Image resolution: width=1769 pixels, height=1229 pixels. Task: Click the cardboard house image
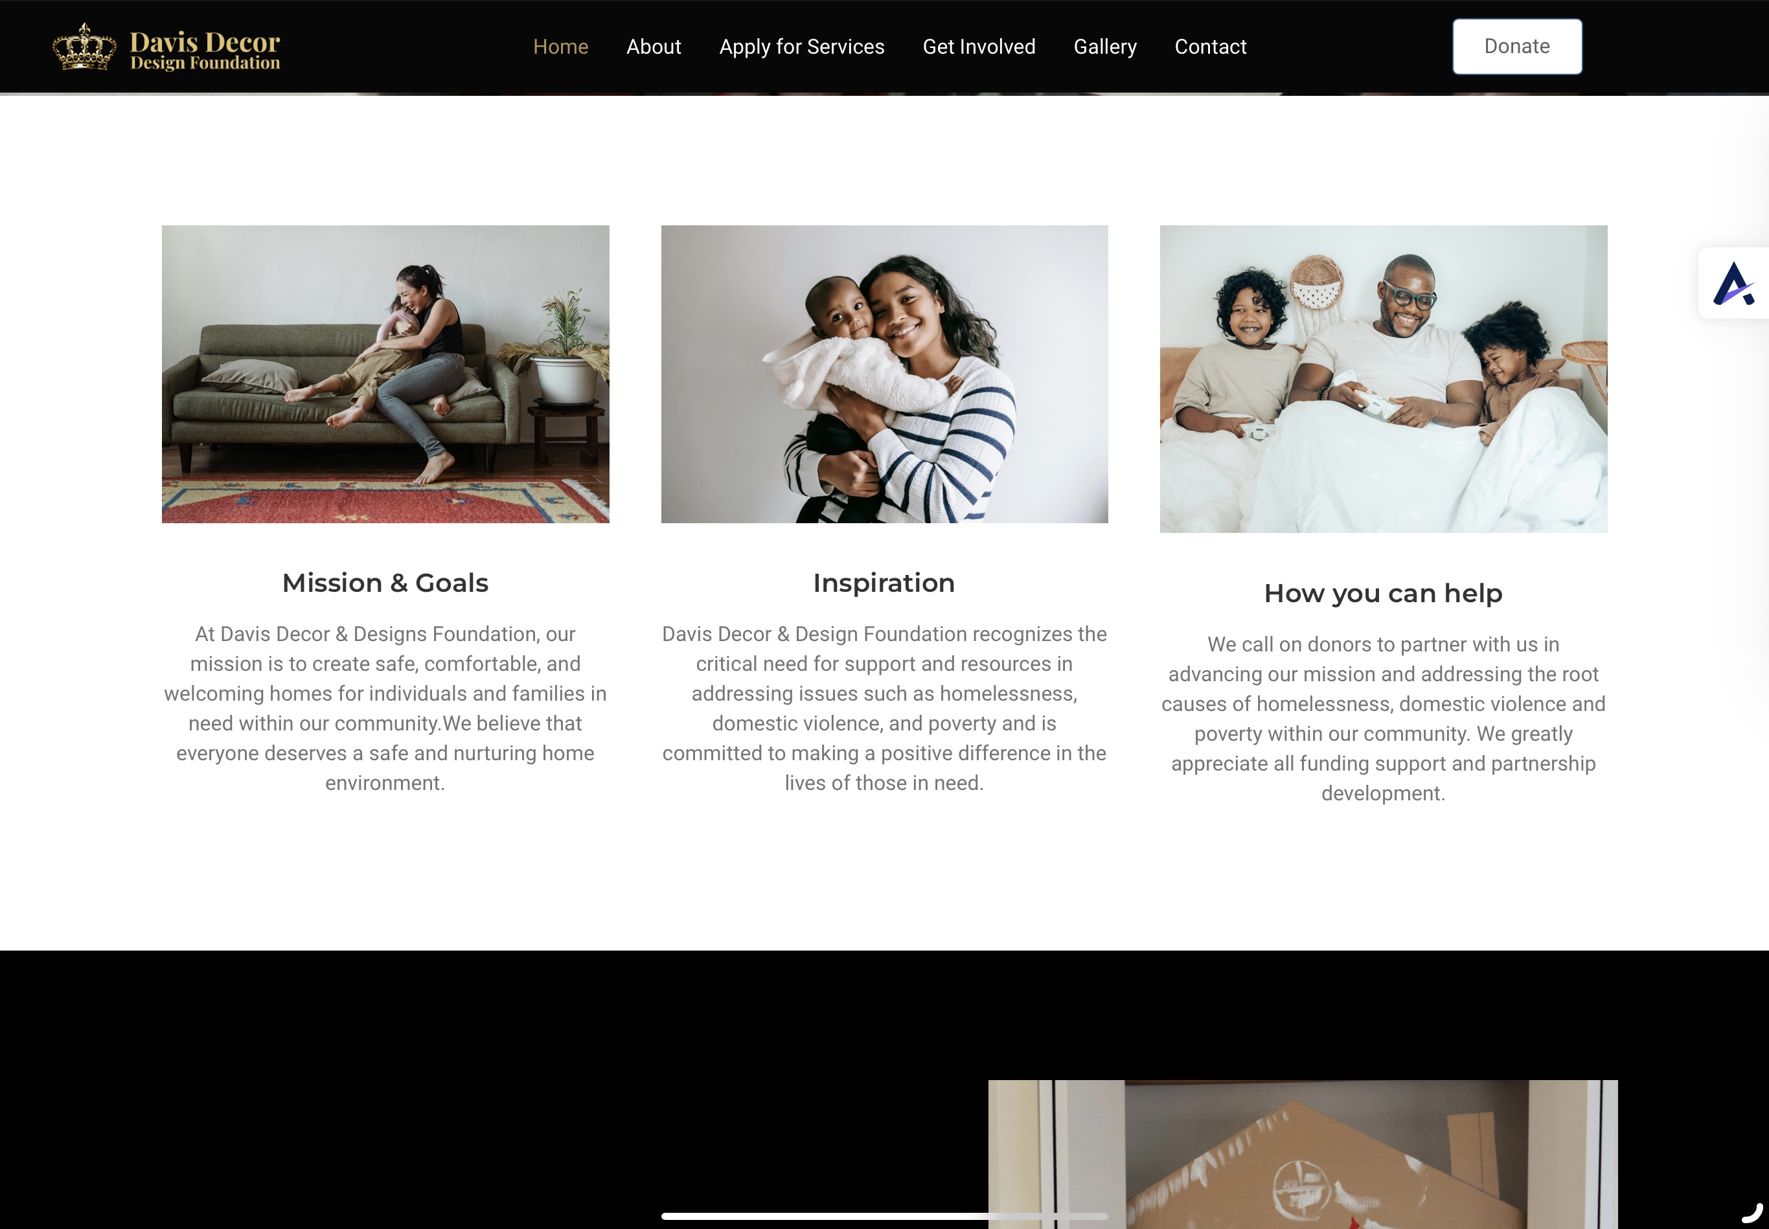point(1303,1153)
